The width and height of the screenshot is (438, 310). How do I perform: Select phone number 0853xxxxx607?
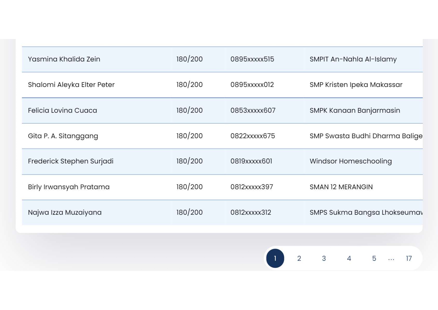(253, 110)
